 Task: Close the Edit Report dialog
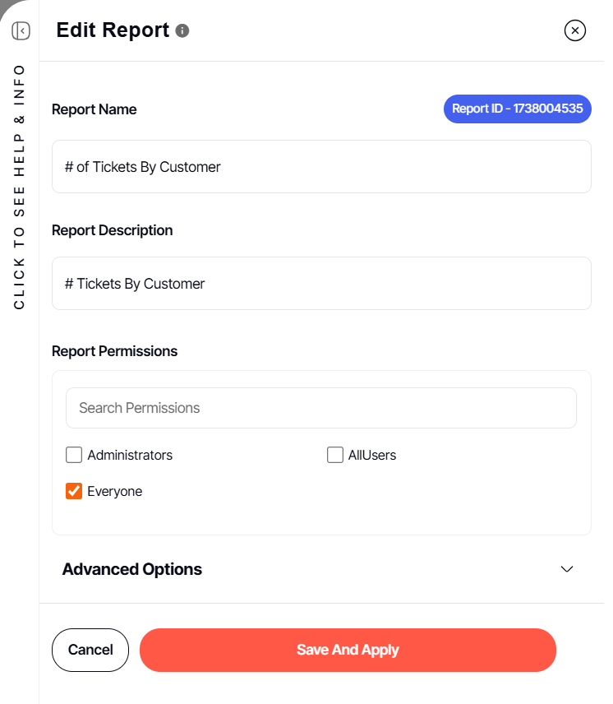pos(575,31)
